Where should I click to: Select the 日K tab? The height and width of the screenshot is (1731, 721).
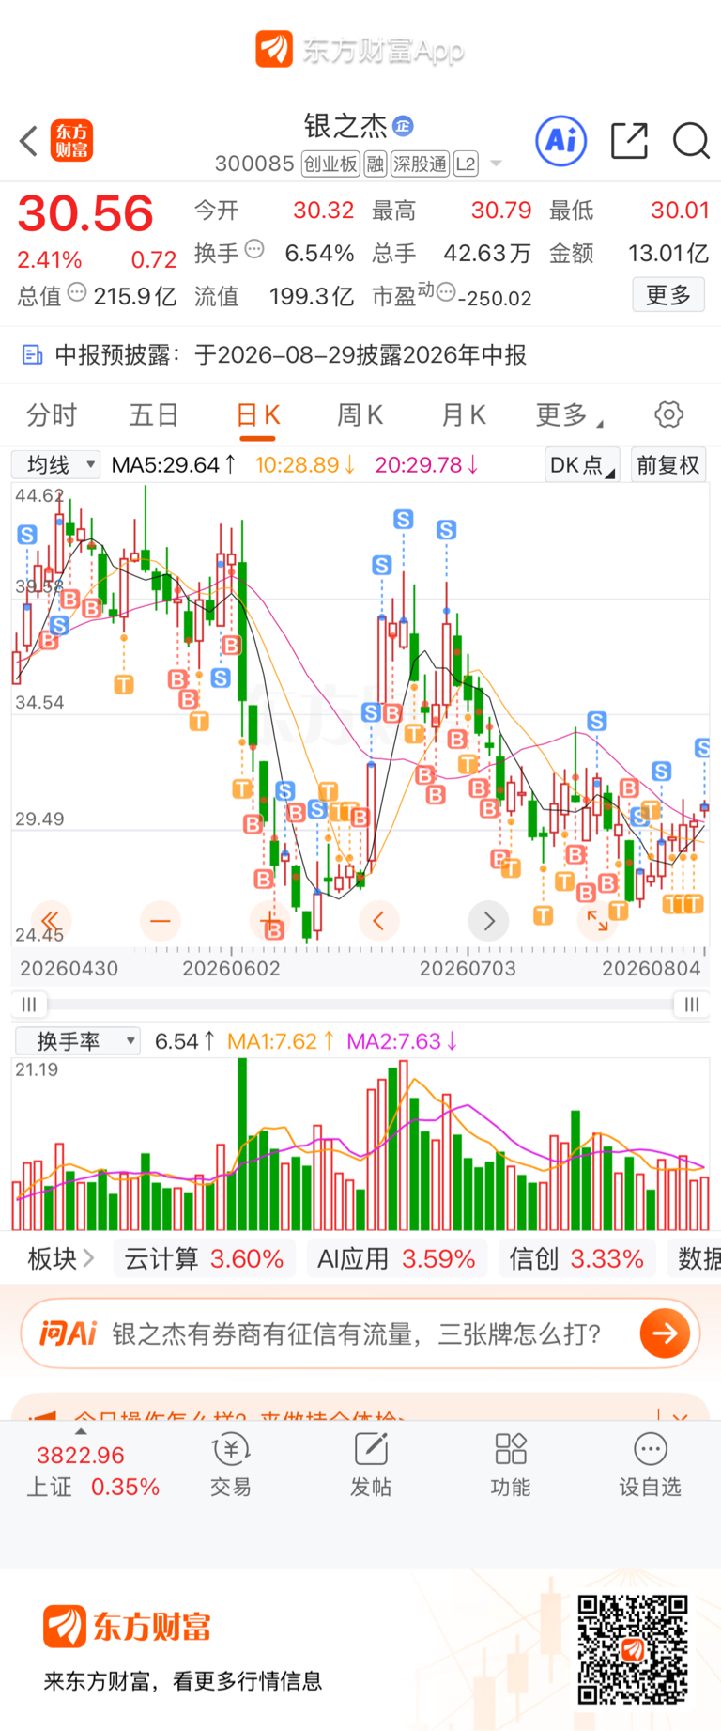click(x=258, y=414)
